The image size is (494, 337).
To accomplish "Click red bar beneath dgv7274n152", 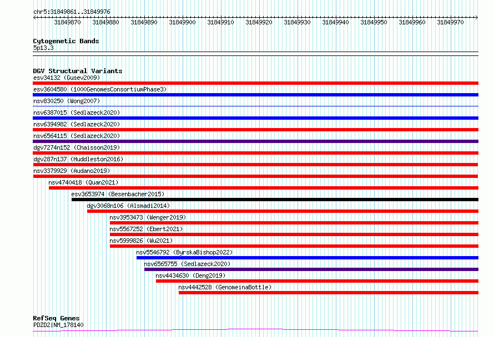I will point(255,153).
